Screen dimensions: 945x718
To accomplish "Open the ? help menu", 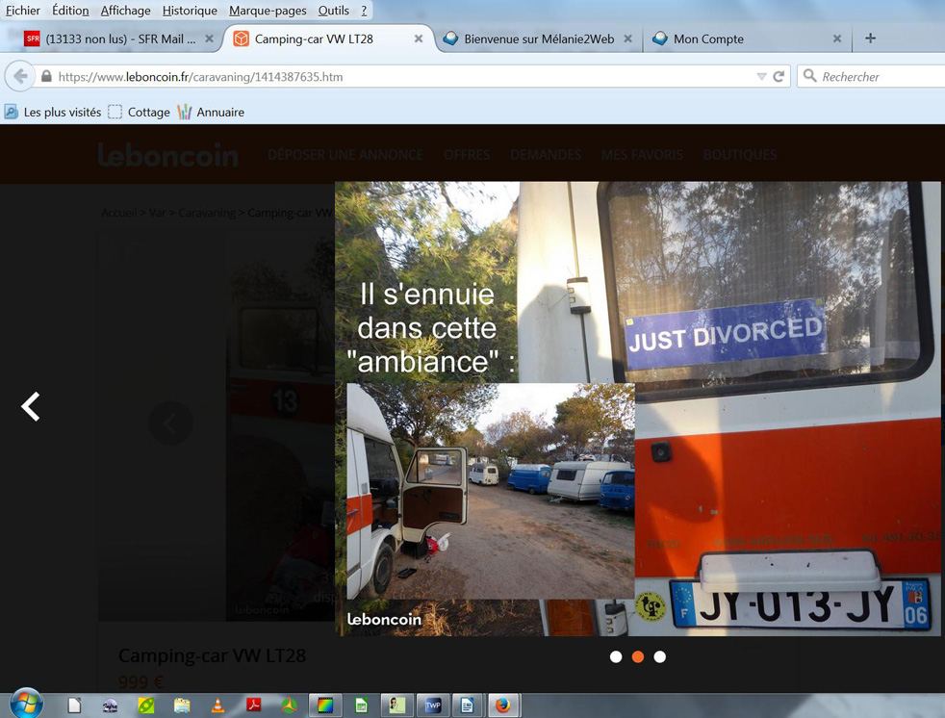I will coord(364,11).
